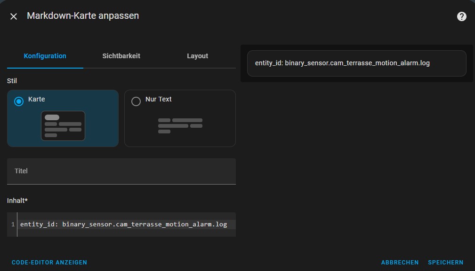Open the Sichtbarkeit tab
The height and width of the screenshot is (271, 475).
pyautogui.click(x=121, y=56)
